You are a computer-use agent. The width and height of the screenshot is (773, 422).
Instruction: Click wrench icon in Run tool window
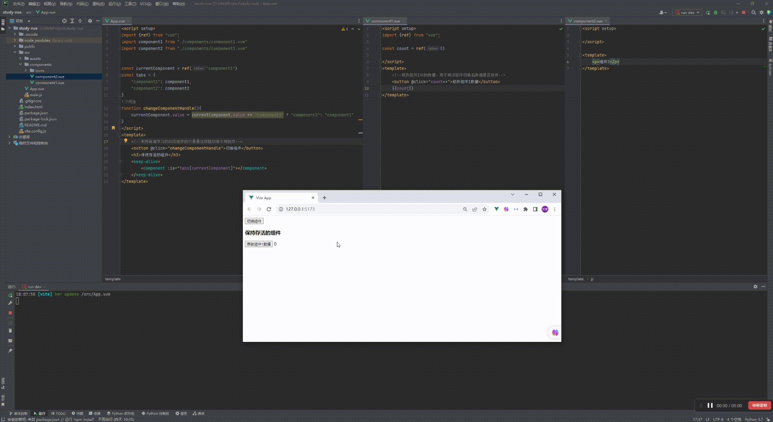(10, 303)
